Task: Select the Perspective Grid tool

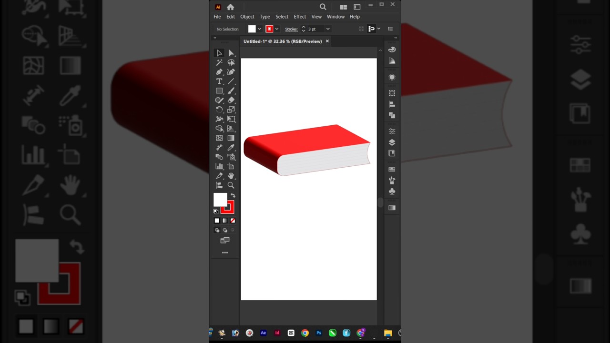Action: pyautogui.click(x=231, y=129)
